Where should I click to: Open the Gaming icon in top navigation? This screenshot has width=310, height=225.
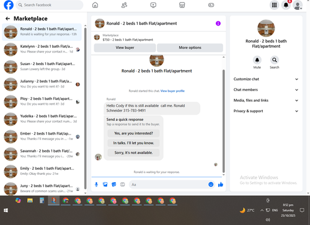[x=211, y=5]
